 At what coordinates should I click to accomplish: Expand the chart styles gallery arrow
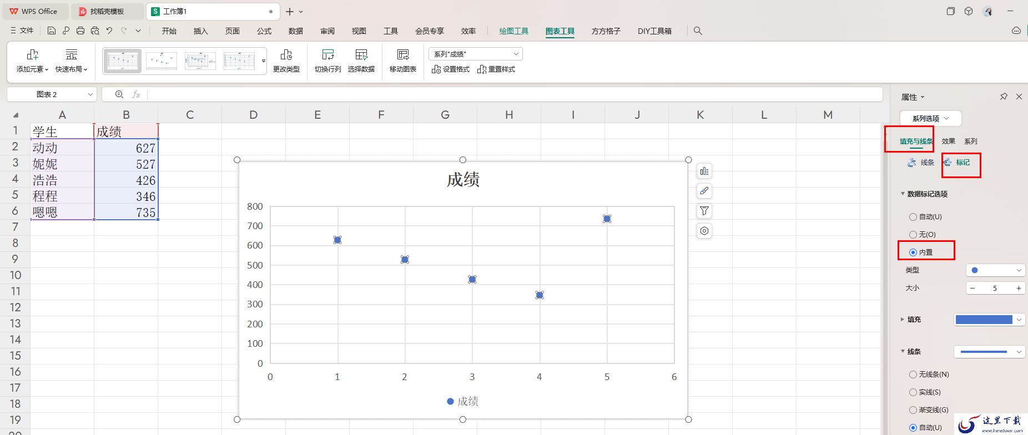pos(264,60)
